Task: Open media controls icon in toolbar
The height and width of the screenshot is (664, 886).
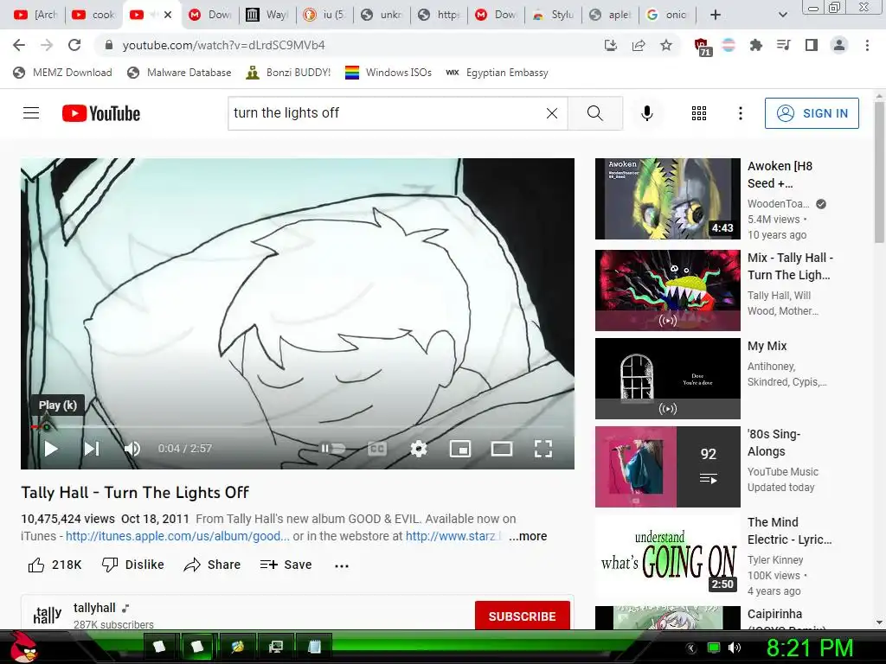Action: 783,45
